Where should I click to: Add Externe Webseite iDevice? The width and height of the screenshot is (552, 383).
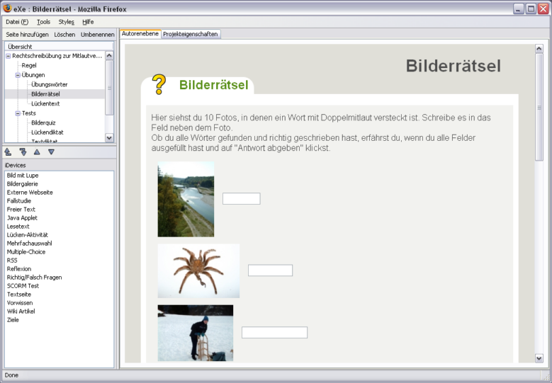30,193
